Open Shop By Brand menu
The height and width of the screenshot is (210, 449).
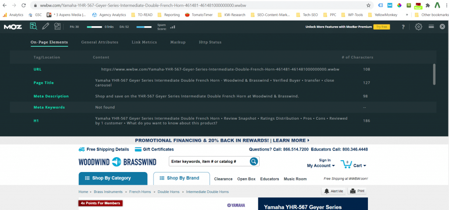tap(182, 179)
